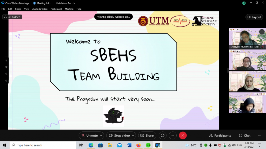Collapse the menu bar with Hide Menu Bar
The image size is (266, 149).
pyautogui.click(x=65, y=3)
